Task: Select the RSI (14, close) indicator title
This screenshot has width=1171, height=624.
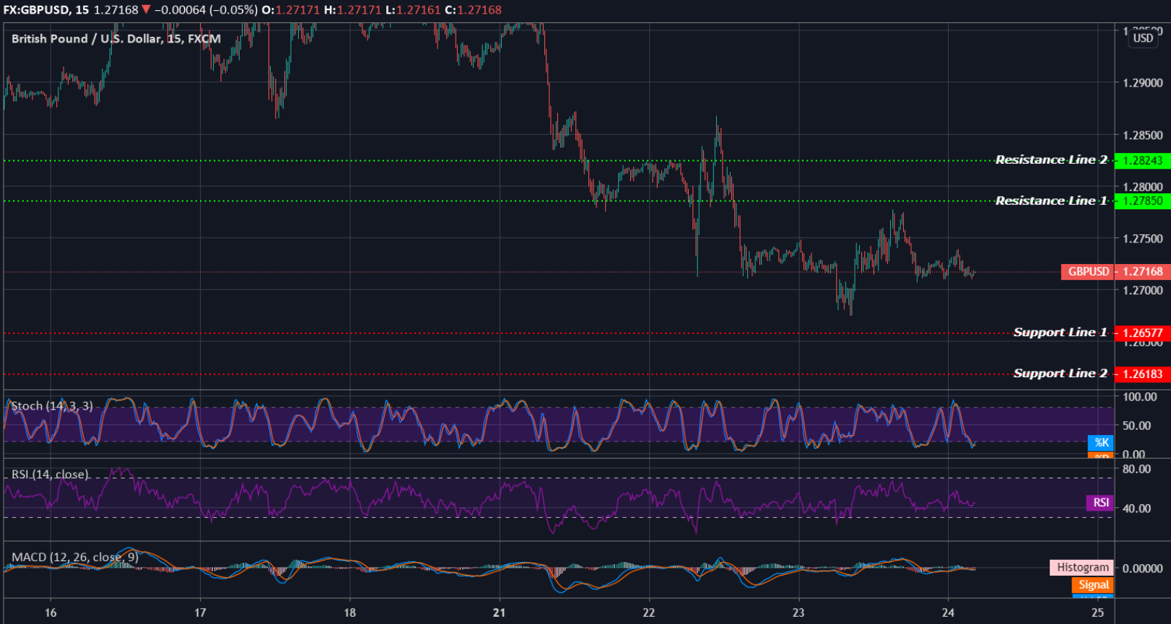Action: (50, 475)
